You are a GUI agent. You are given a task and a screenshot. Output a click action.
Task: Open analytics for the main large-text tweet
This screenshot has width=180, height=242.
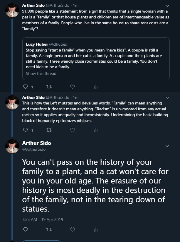point(96,229)
